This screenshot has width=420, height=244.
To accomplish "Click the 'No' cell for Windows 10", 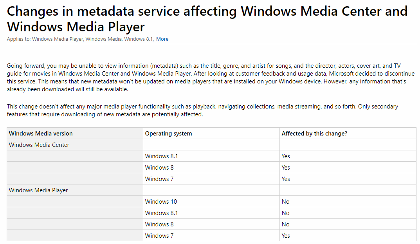I will pyautogui.click(x=285, y=202).
